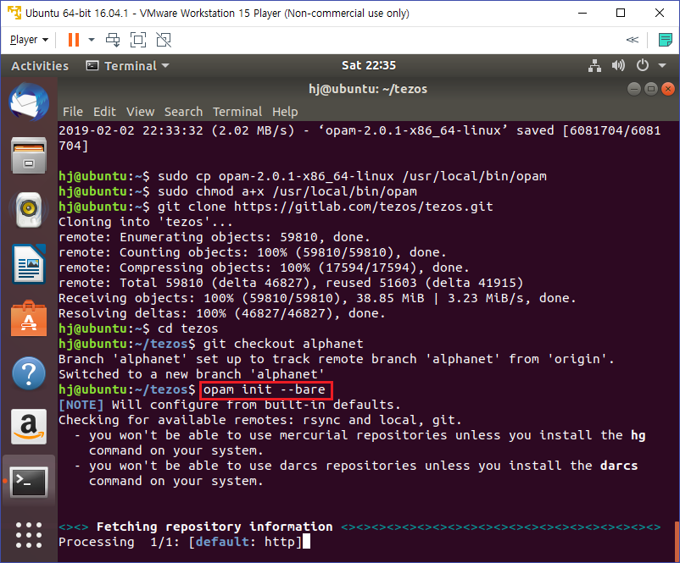Click the 'Resolving deltas: 100%' line

pos(222,313)
